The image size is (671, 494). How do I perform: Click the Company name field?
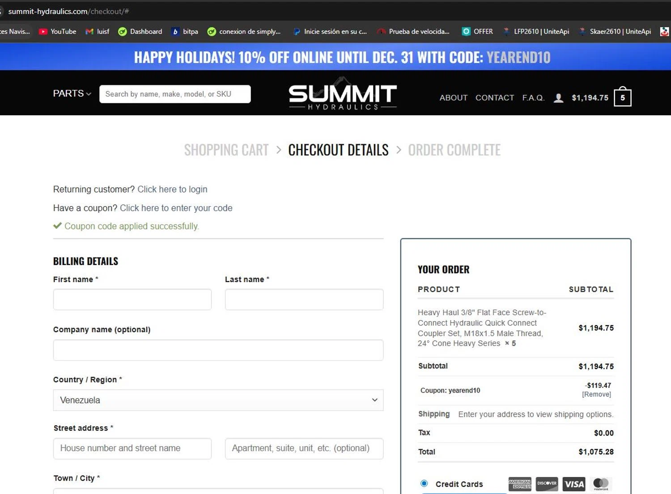[x=218, y=350]
